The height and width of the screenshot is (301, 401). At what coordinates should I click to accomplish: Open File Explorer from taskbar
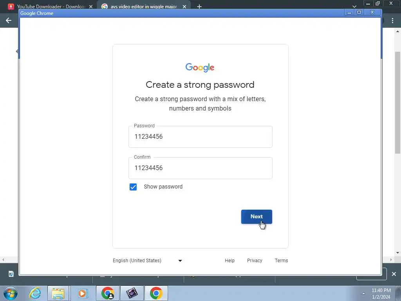click(58, 293)
